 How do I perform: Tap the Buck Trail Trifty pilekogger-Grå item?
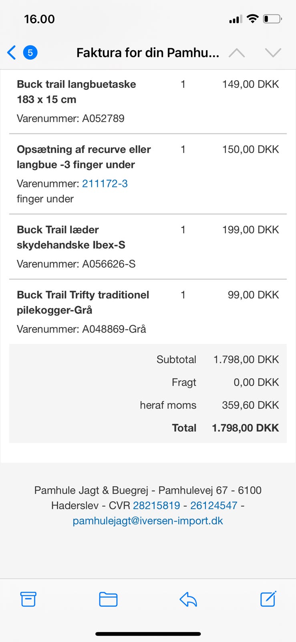83,302
